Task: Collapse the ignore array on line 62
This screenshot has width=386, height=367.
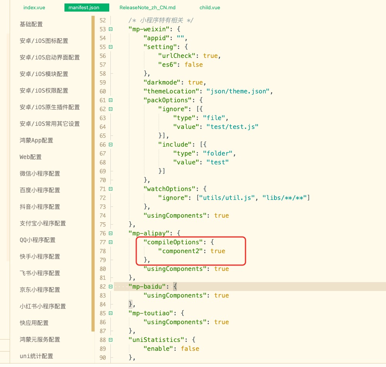Action: click(x=111, y=109)
